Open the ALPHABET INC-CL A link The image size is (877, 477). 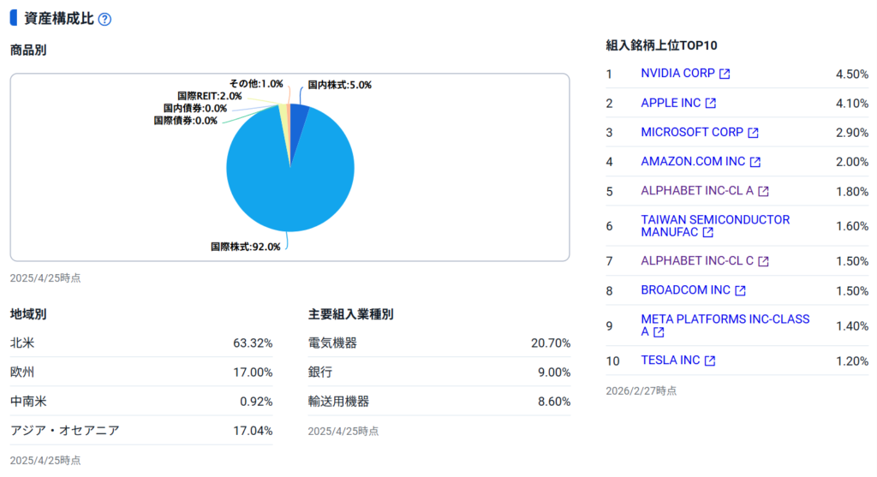(x=696, y=191)
